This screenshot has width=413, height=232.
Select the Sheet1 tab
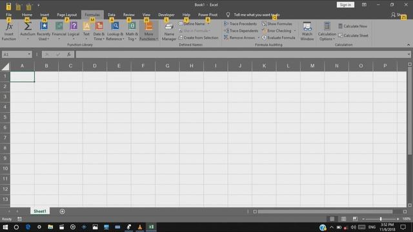coord(40,211)
